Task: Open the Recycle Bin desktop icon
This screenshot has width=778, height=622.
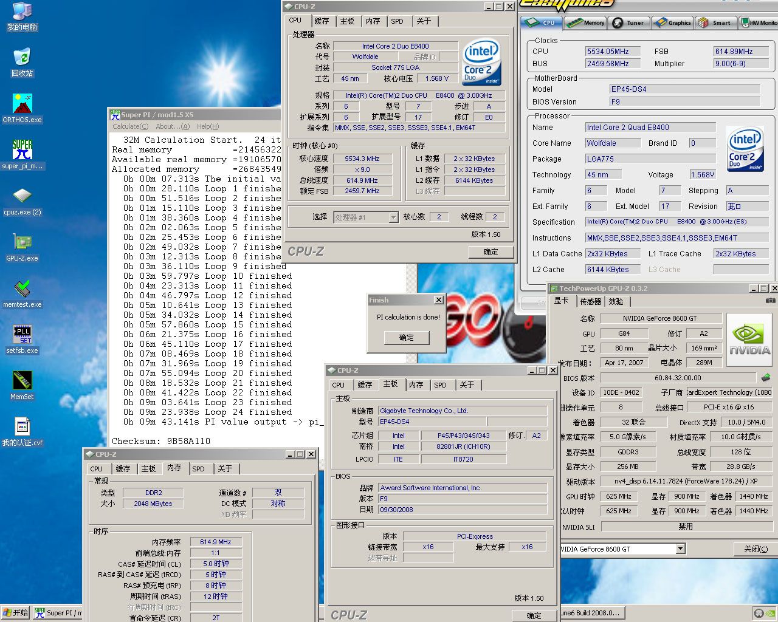Action: tap(22, 63)
